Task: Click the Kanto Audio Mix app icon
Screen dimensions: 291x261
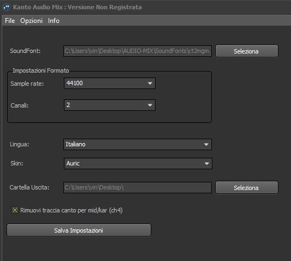Action: coord(7,7)
